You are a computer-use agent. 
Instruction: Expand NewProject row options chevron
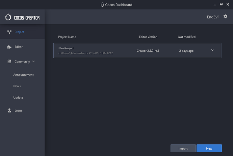[212, 50]
